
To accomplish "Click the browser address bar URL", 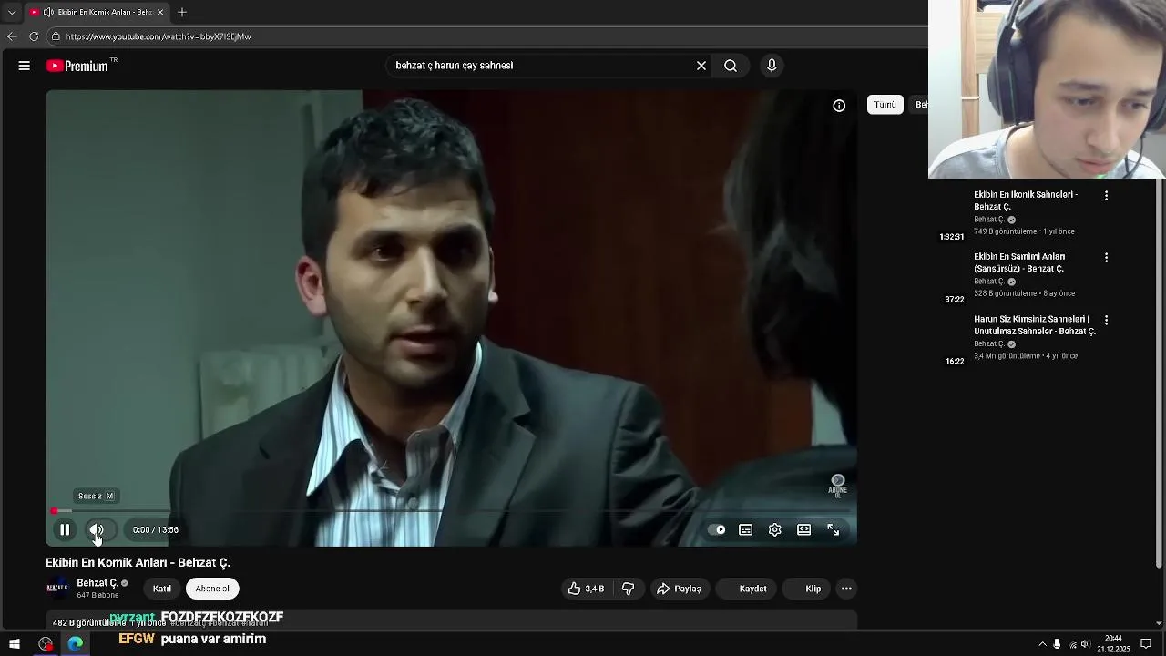I will 158,36.
